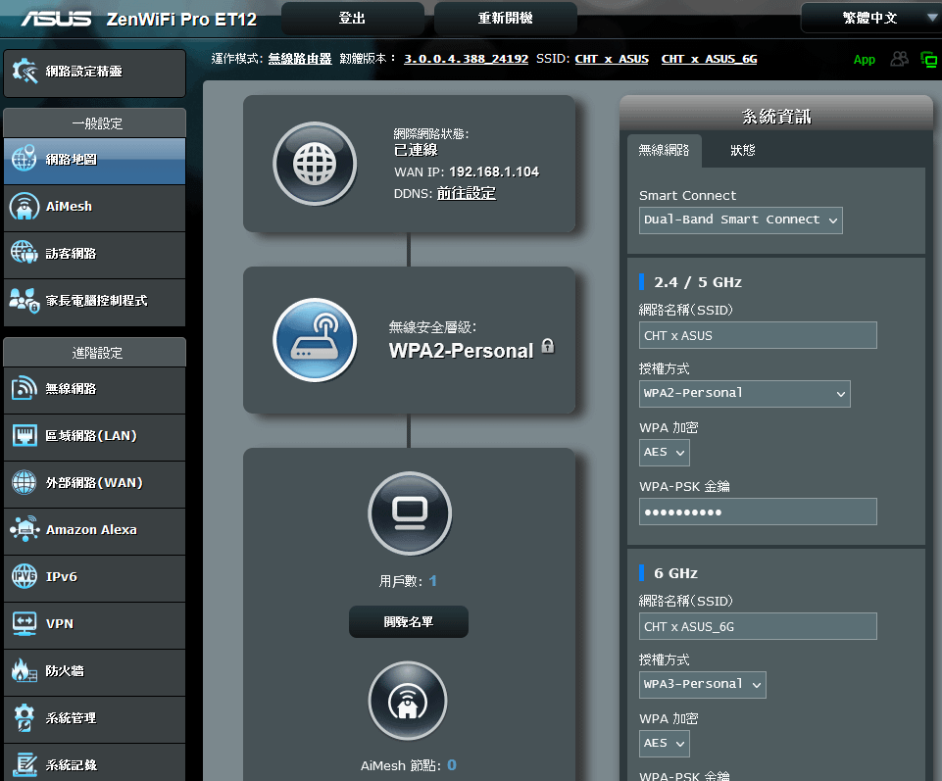This screenshot has height=781, width=942.
Task: Click the users icon in top bar
Action: (899, 59)
